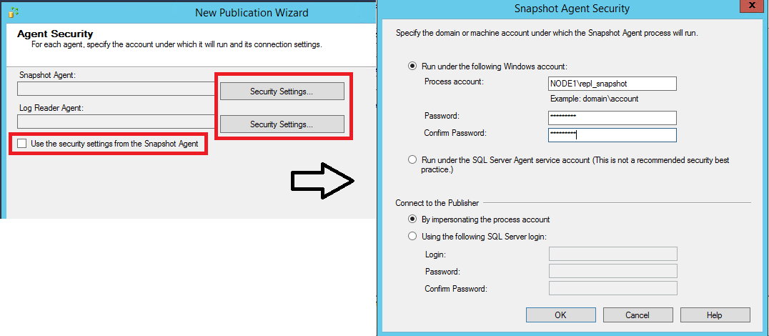Image resolution: width=769 pixels, height=336 pixels.
Task: Open Log Reader Agent Security Settings button
Action: [282, 124]
